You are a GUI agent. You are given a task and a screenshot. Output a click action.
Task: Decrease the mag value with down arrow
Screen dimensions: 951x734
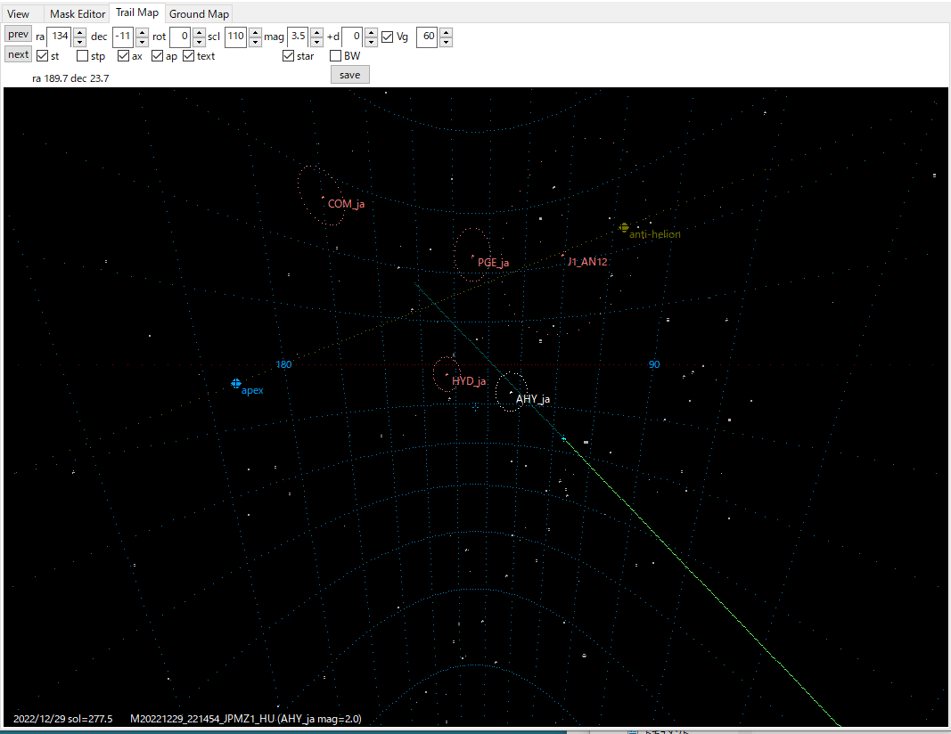(x=316, y=42)
